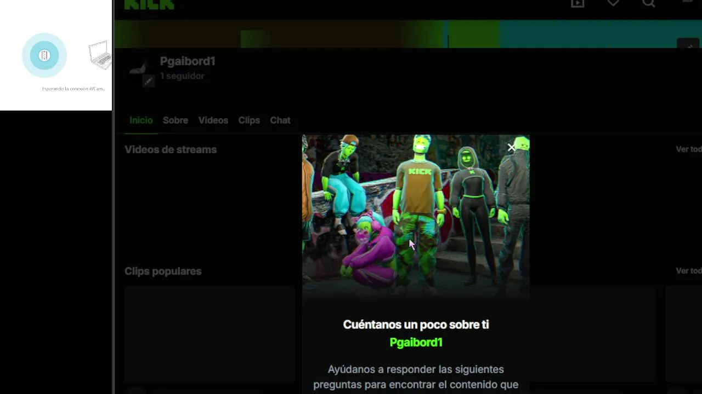Viewport: 702px width, 394px height.
Task: Click the laptop icon in iVCam window
Action: [100, 55]
